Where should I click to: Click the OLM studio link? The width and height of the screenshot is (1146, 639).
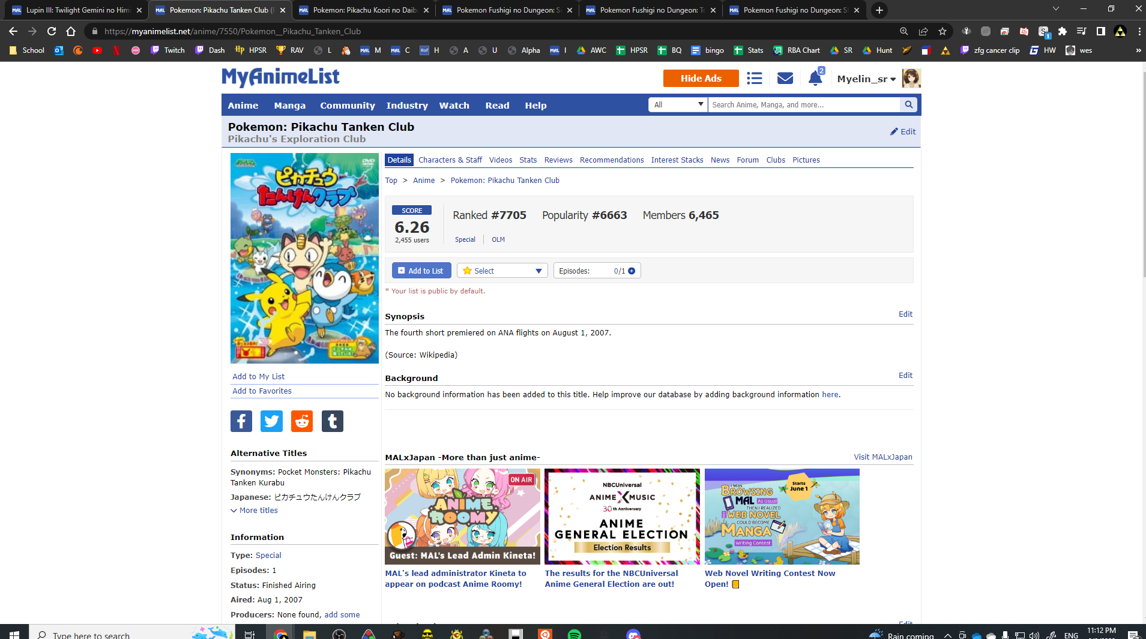pos(498,240)
